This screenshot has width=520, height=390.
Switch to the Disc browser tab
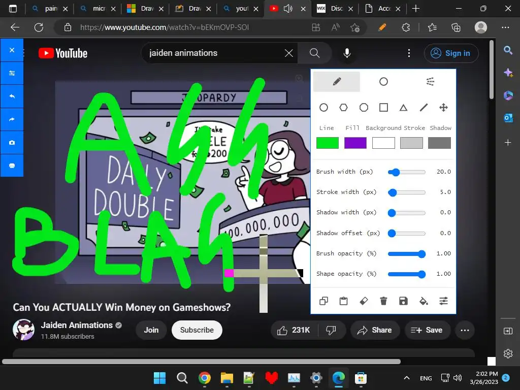click(x=335, y=9)
